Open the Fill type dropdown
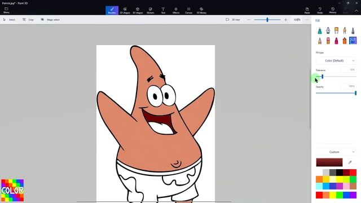Screen dimensions: 361x203 pos(336,61)
